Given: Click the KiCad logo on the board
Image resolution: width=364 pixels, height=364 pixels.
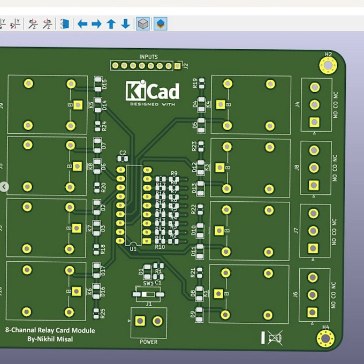Looking at the screenshot, I should [x=153, y=93].
